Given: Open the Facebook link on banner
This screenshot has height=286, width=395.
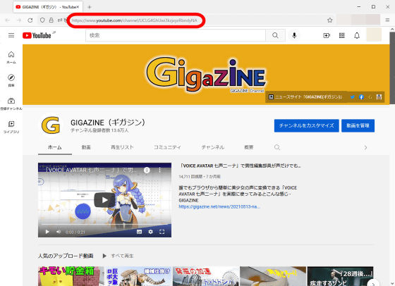Looking at the screenshot, I should pos(361,97).
